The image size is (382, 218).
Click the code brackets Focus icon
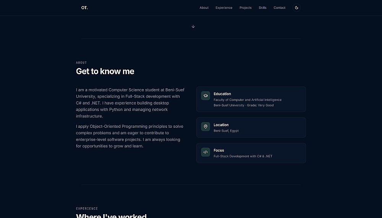click(x=206, y=152)
